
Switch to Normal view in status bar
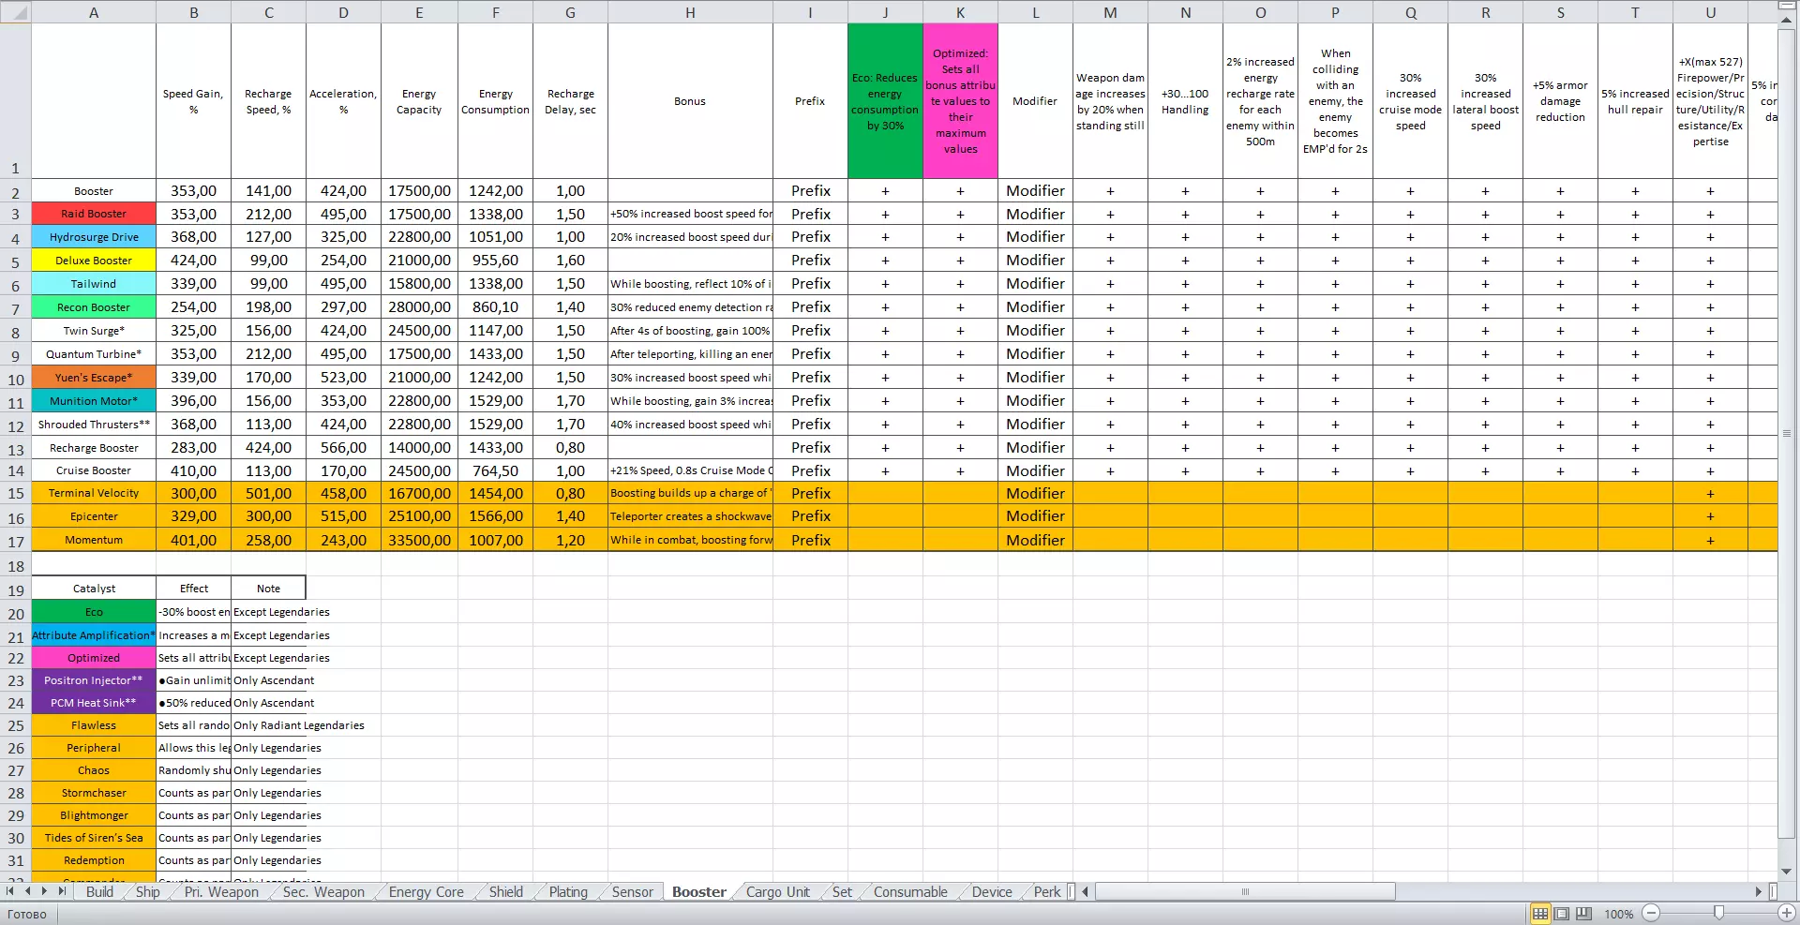click(1540, 914)
